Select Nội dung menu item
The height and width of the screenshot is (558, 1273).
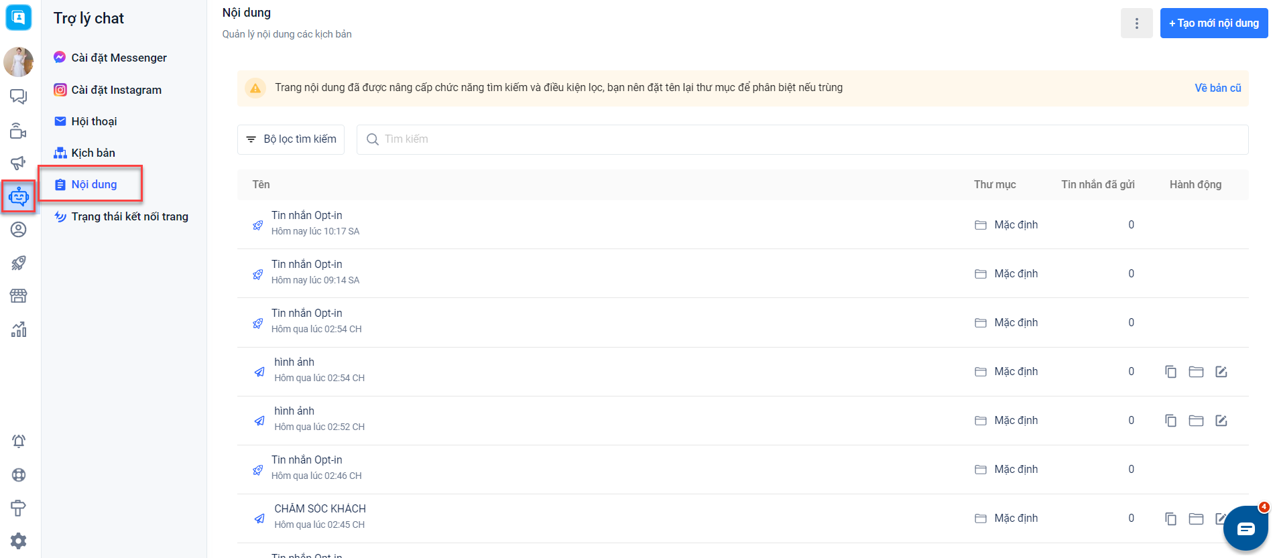click(x=86, y=184)
